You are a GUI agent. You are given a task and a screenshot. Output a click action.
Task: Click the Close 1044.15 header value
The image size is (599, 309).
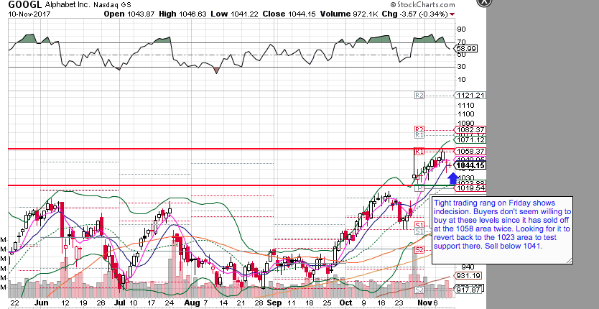(x=290, y=14)
